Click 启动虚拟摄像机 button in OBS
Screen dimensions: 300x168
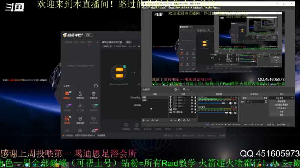282,105
